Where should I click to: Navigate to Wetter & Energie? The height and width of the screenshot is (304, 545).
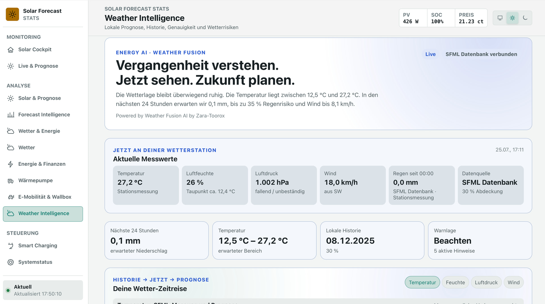43,131
